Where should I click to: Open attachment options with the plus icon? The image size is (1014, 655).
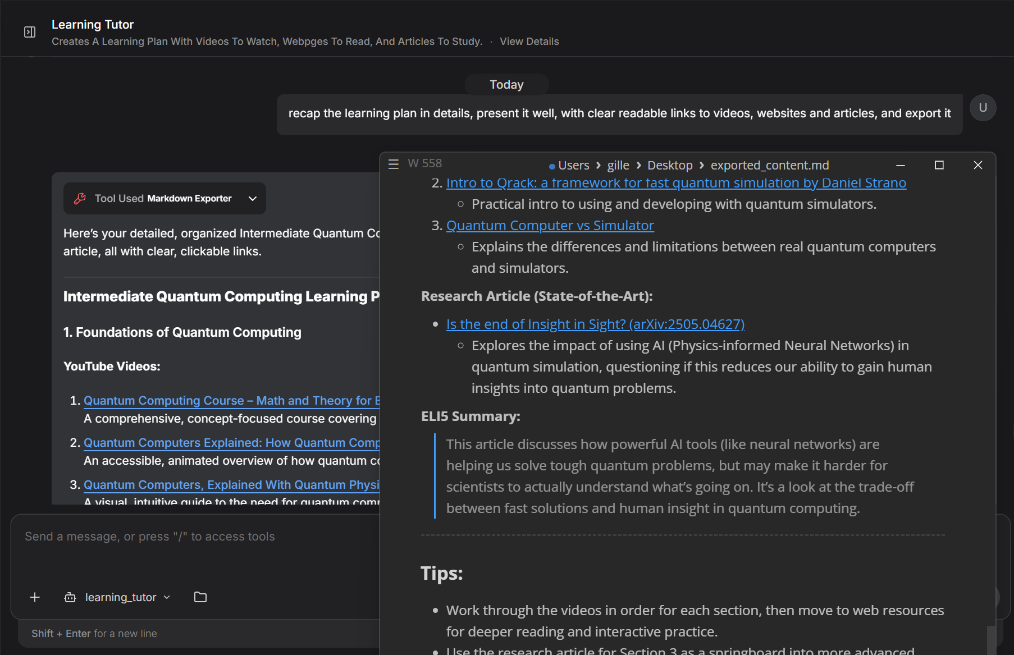point(35,597)
